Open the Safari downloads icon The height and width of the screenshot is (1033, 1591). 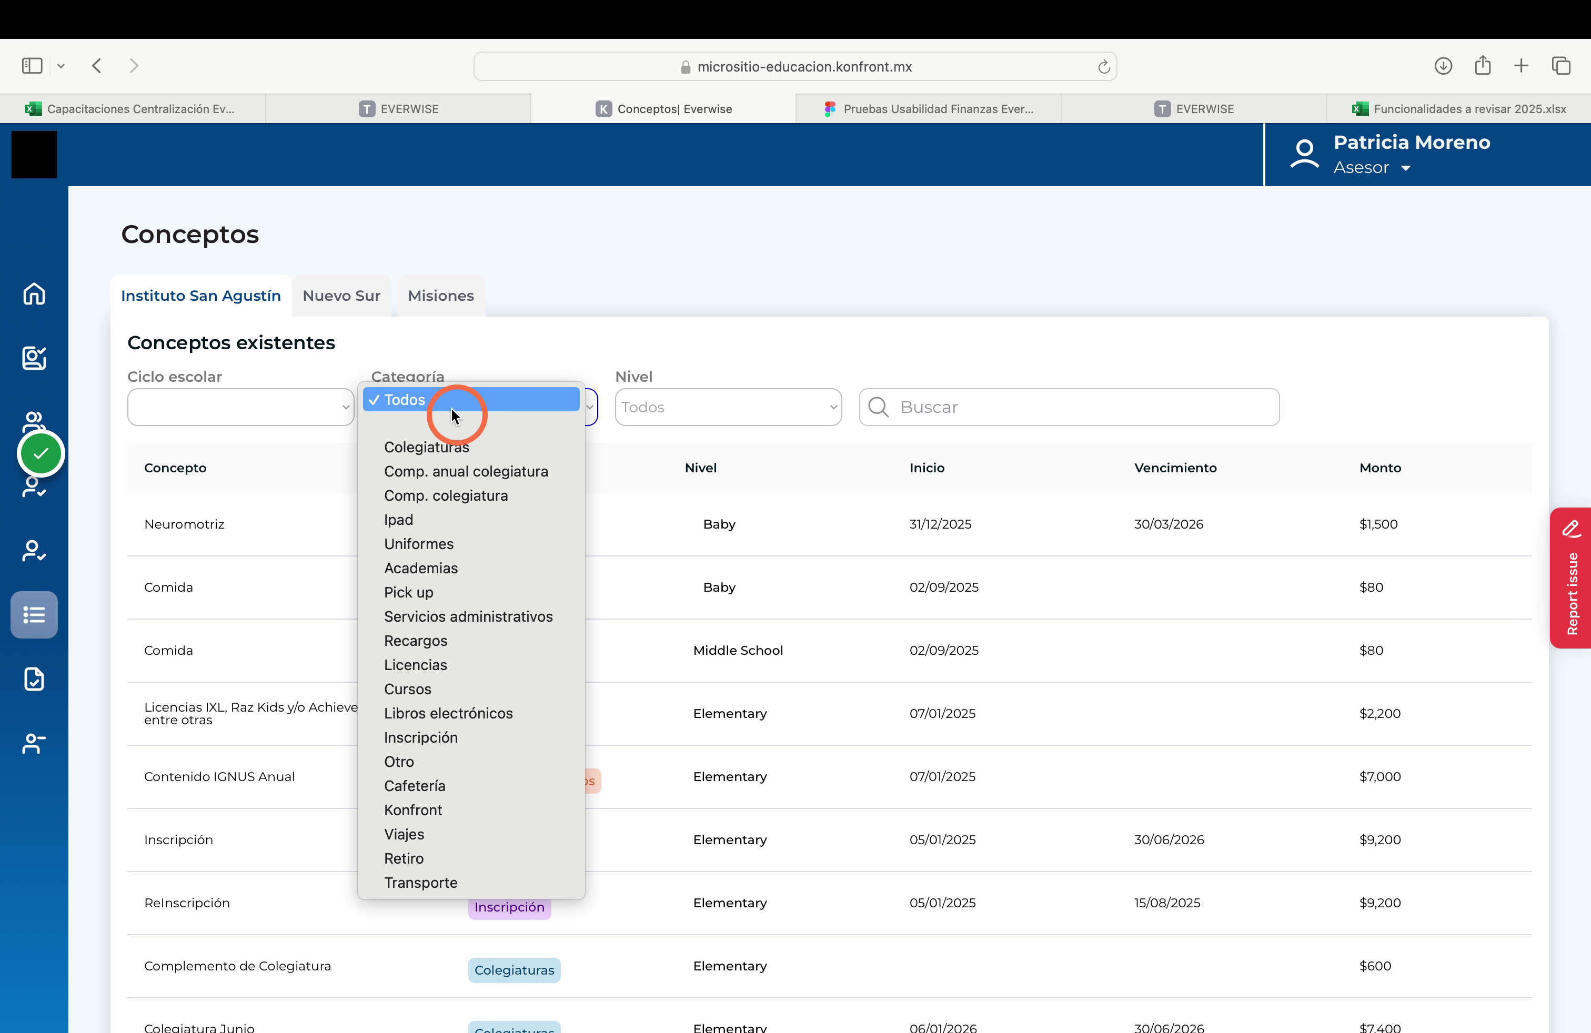[x=1443, y=65]
